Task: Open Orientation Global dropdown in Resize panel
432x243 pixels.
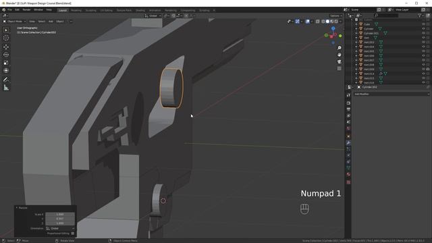Action: click(x=60, y=228)
